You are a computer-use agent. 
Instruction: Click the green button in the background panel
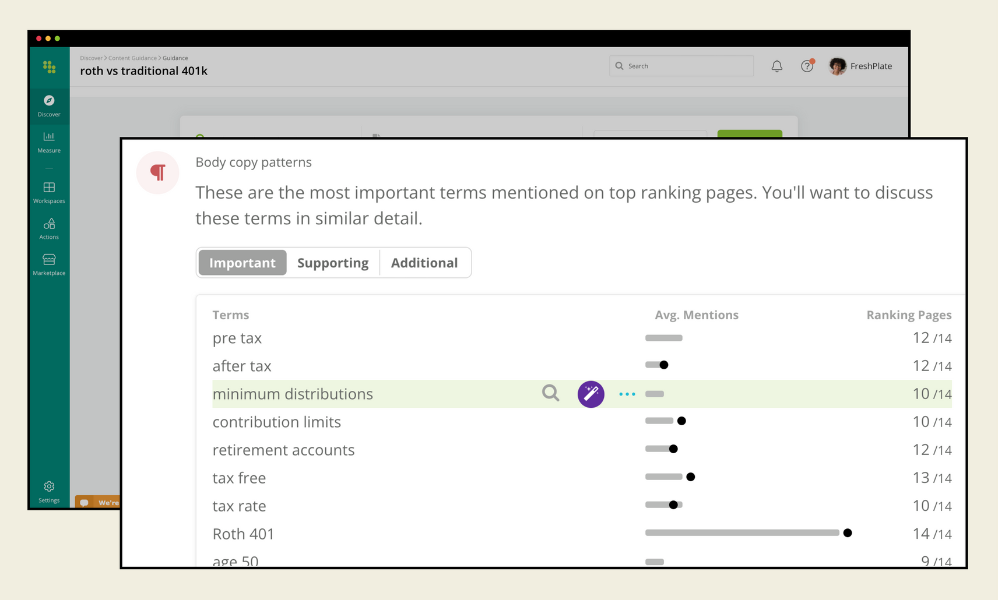[750, 134]
